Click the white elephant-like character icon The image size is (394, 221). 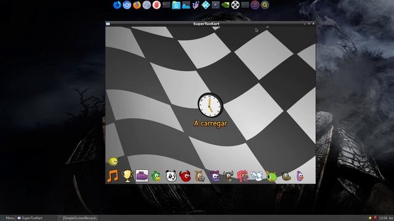click(257, 176)
